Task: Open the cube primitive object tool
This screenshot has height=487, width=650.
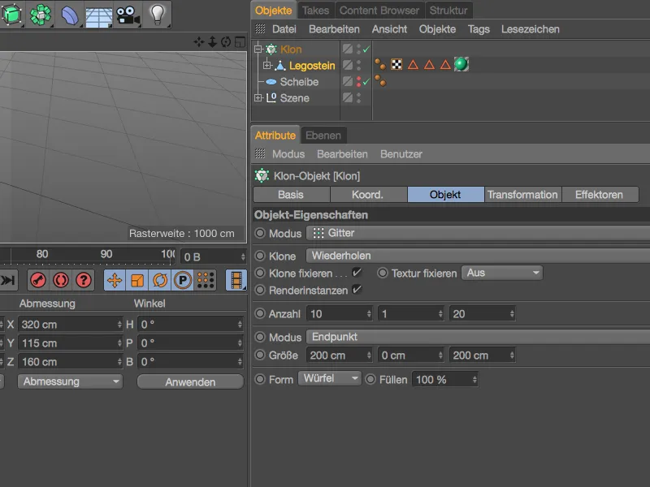Action: pos(11,13)
